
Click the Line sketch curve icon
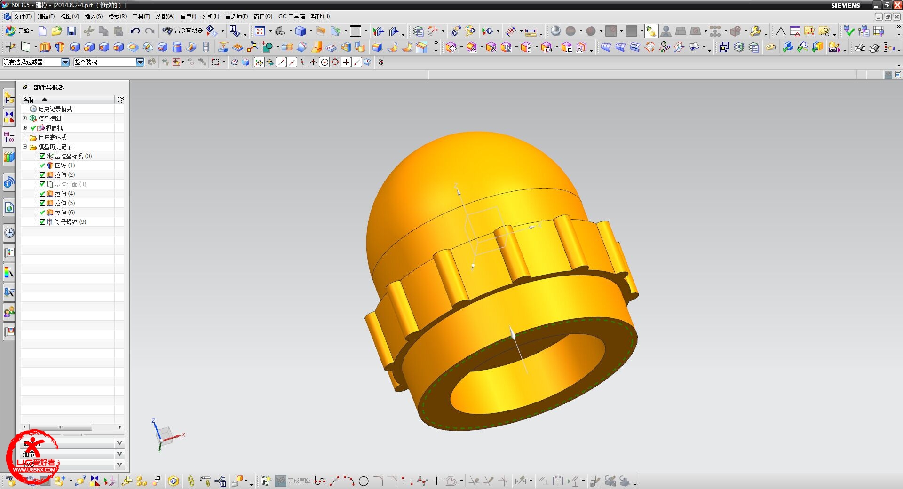[334, 481]
